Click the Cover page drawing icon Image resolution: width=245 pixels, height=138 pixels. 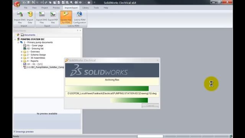pos(24,45)
